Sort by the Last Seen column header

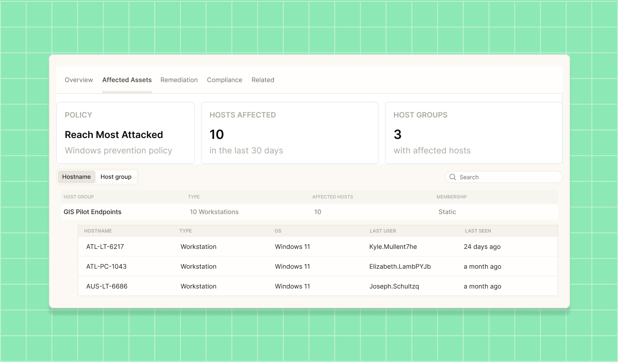pyautogui.click(x=478, y=231)
